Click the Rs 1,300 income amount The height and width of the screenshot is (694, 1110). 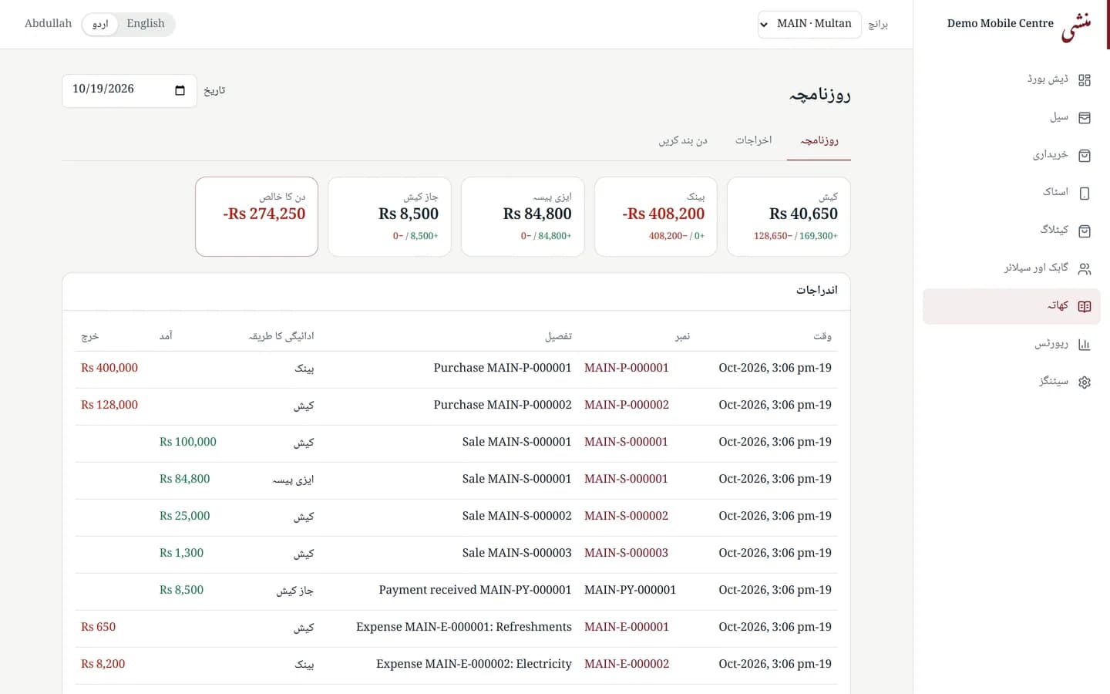tap(182, 553)
